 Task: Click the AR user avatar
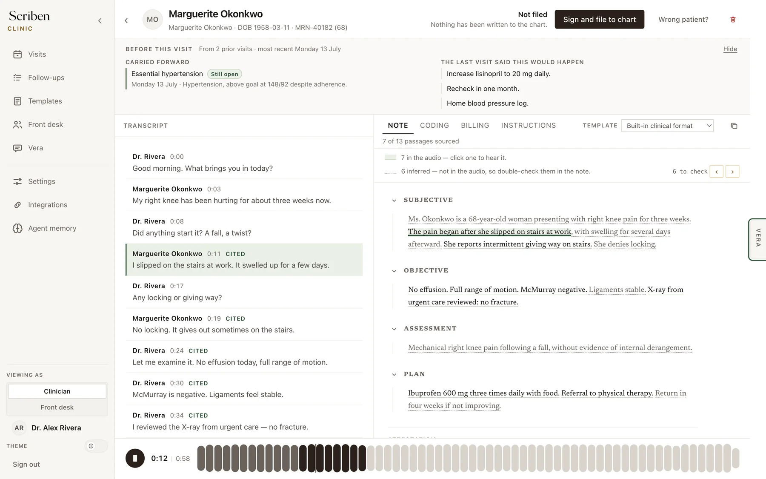click(x=19, y=428)
